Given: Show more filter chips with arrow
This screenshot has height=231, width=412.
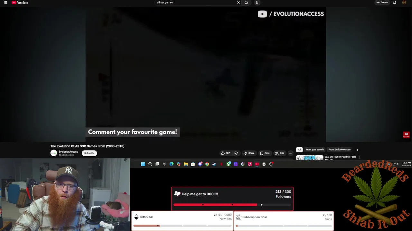Looking at the screenshot, I should [357, 150].
